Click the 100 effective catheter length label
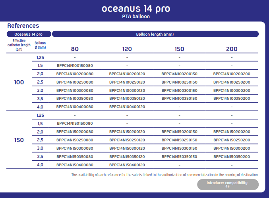 (x=19, y=82)
